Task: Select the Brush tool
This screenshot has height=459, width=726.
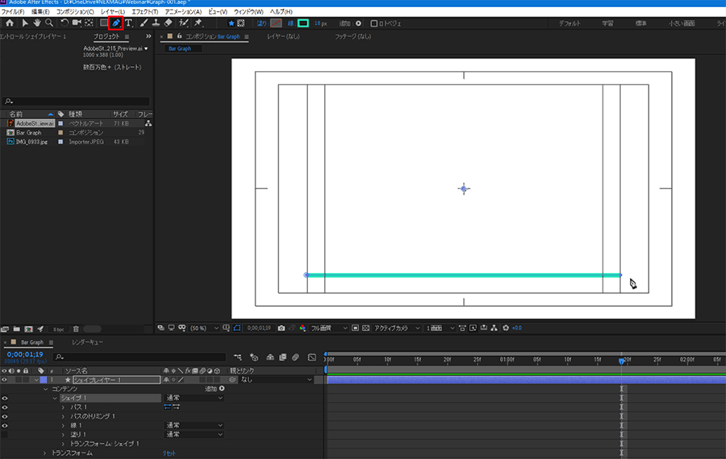Action: click(x=143, y=23)
